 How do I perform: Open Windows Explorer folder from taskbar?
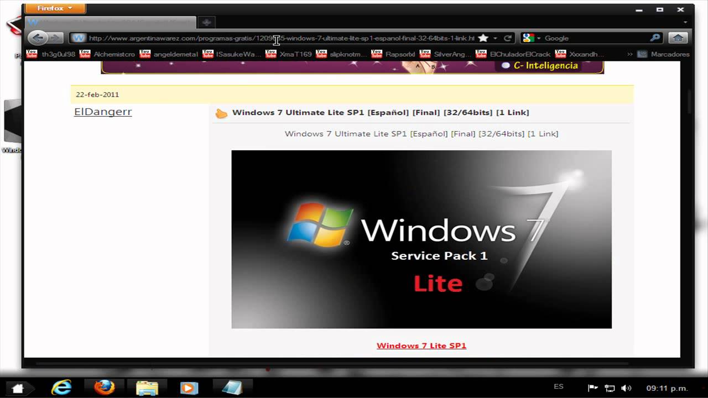147,387
